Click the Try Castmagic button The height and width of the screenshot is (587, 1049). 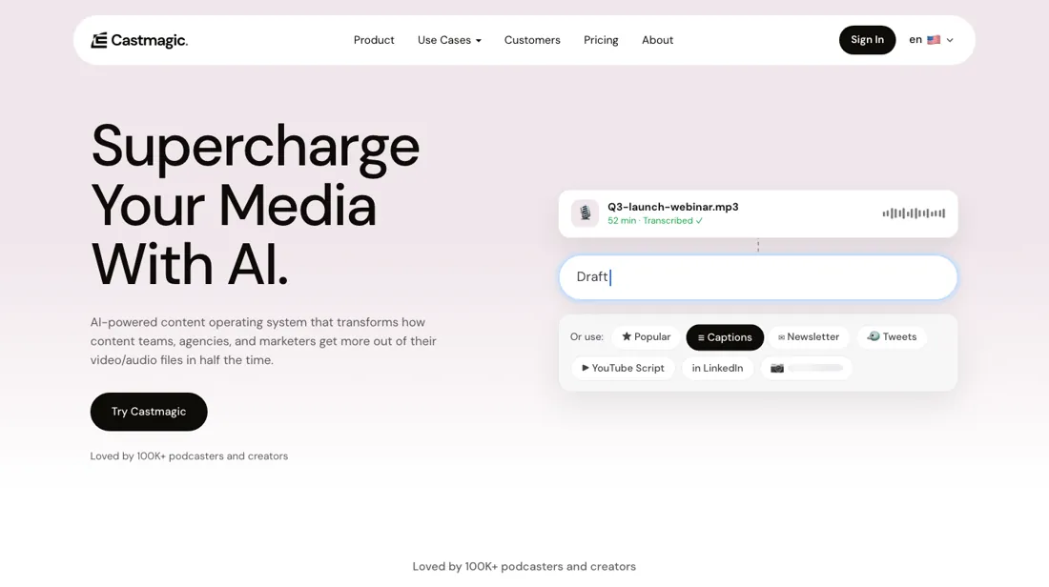149,412
